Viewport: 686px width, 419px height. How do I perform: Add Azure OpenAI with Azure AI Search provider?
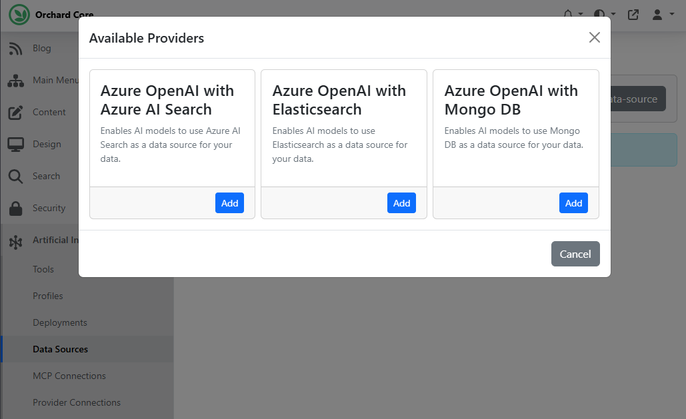click(x=229, y=203)
